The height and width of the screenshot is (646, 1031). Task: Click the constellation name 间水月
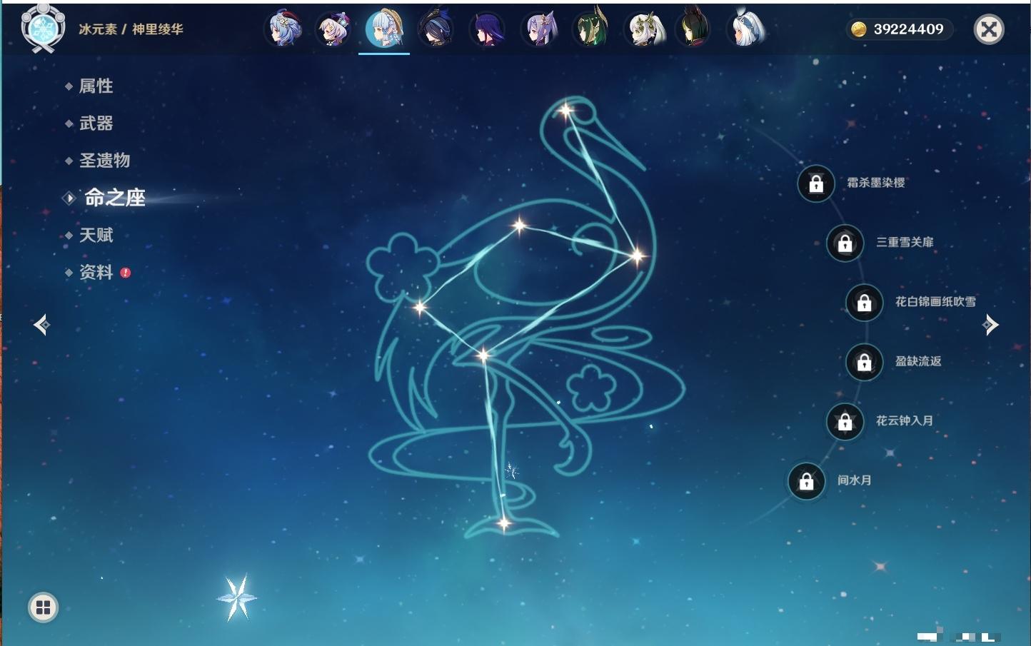point(854,480)
